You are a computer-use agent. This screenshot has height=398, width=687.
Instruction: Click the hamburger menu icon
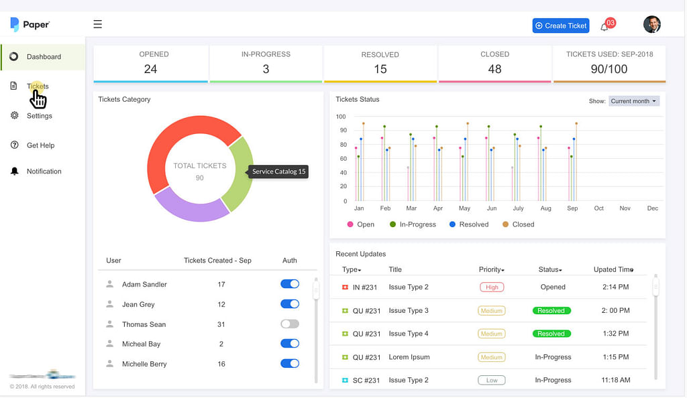(x=98, y=24)
